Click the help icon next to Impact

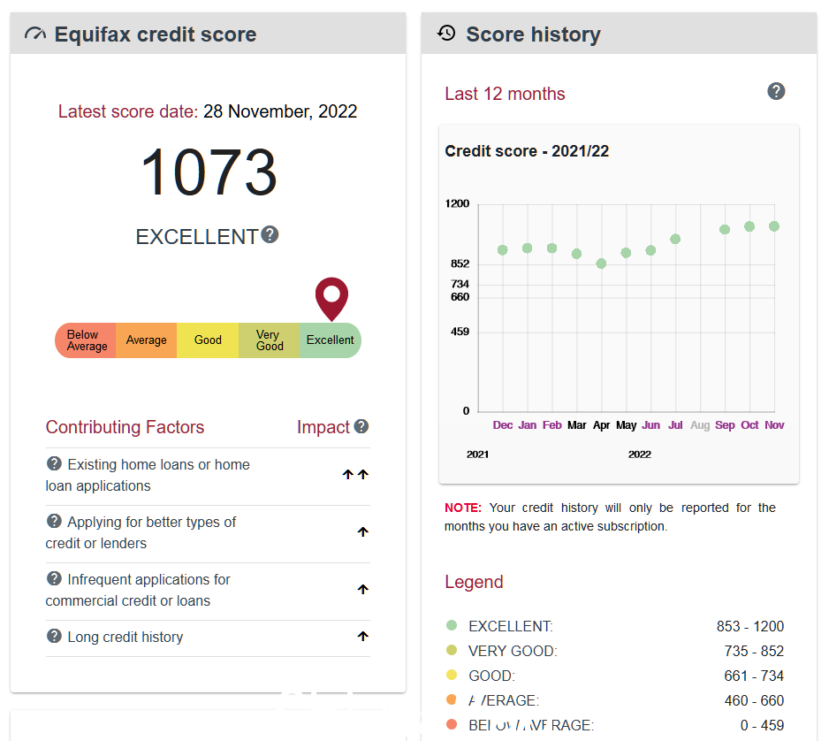tap(361, 426)
